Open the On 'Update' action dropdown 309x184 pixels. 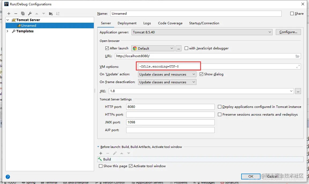[x=167, y=74]
